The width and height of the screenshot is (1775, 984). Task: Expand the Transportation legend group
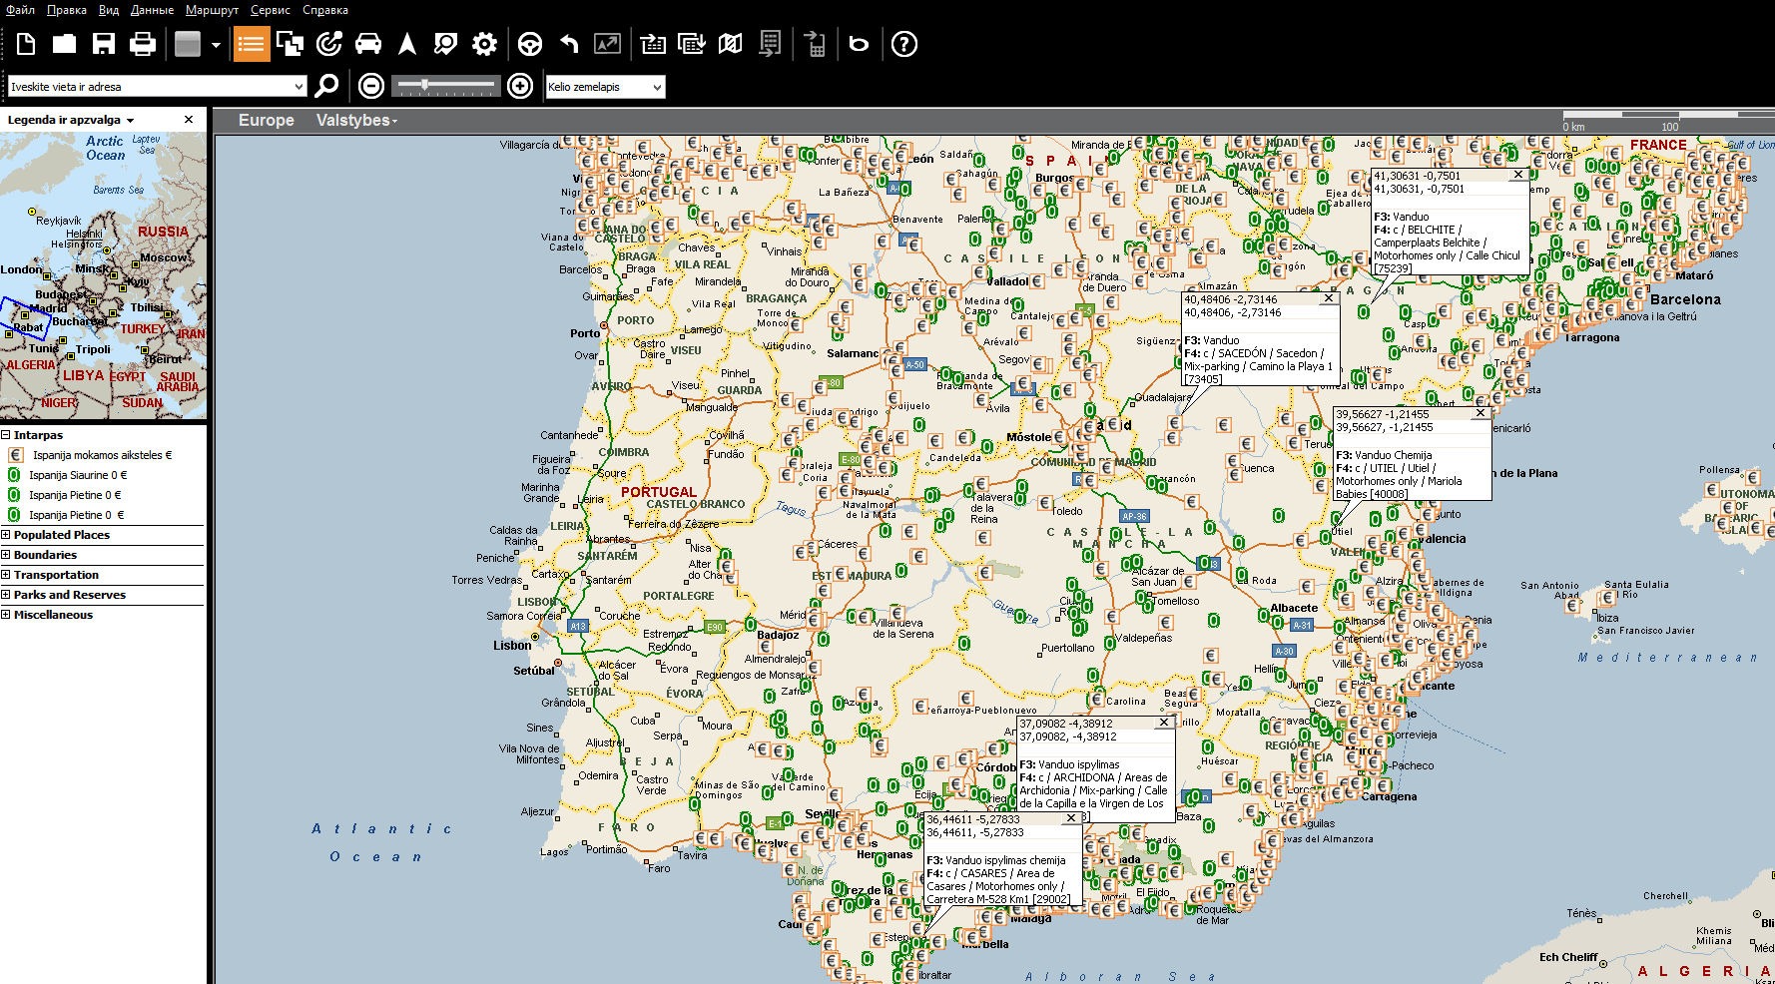6,575
